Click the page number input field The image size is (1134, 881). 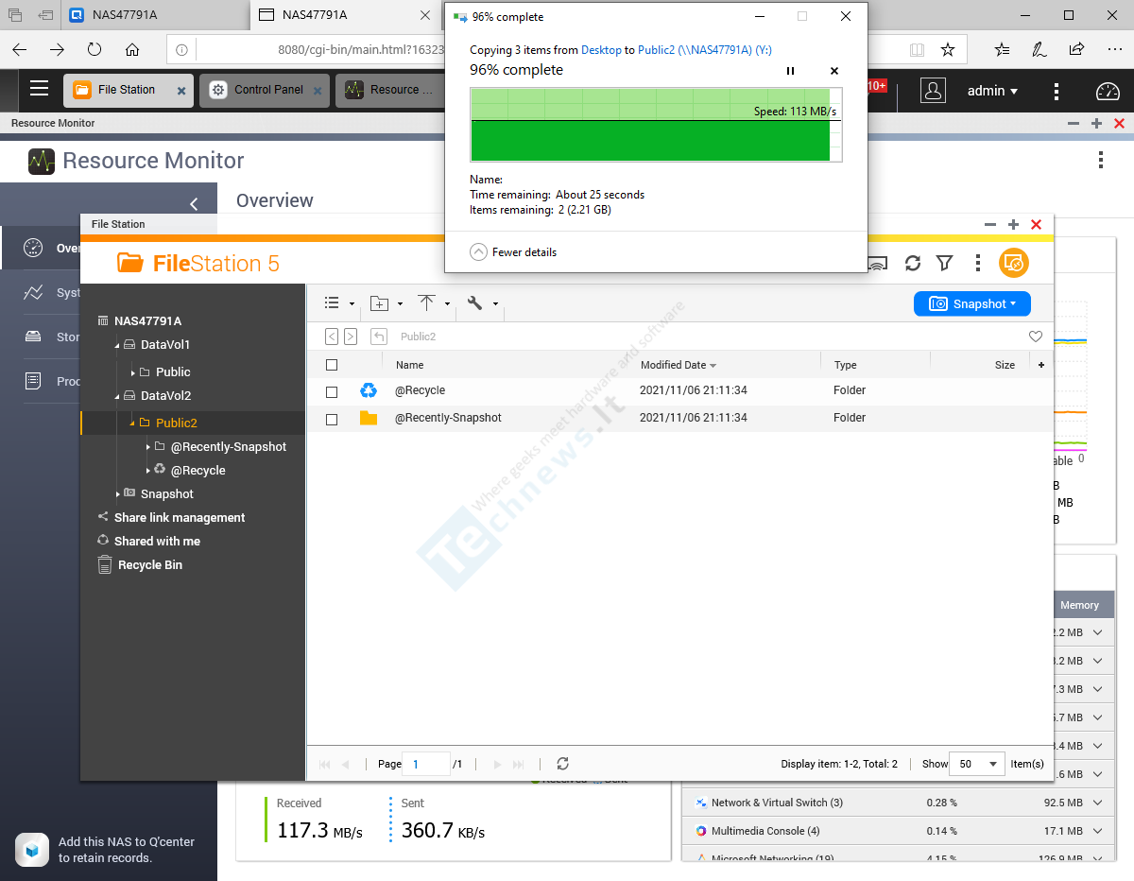click(x=426, y=764)
